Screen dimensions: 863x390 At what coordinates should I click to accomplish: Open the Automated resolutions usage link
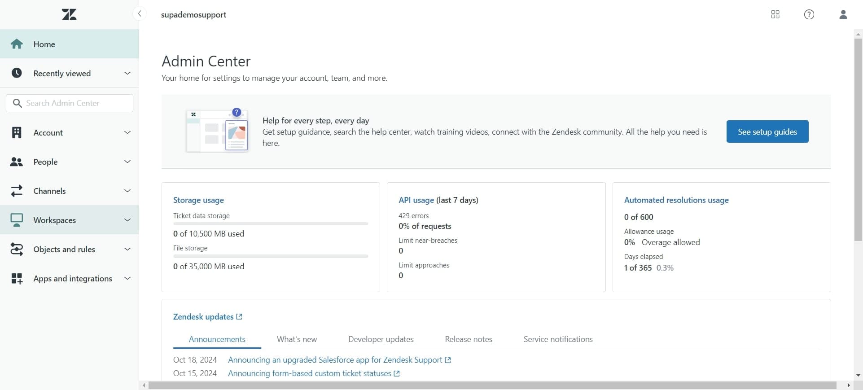point(676,200)
